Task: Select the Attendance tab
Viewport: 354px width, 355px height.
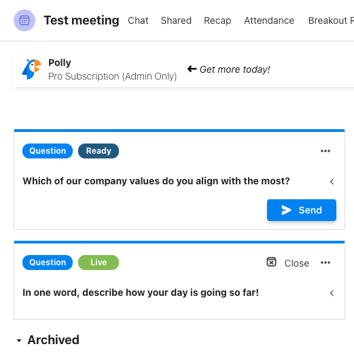Action: [269, 20]
